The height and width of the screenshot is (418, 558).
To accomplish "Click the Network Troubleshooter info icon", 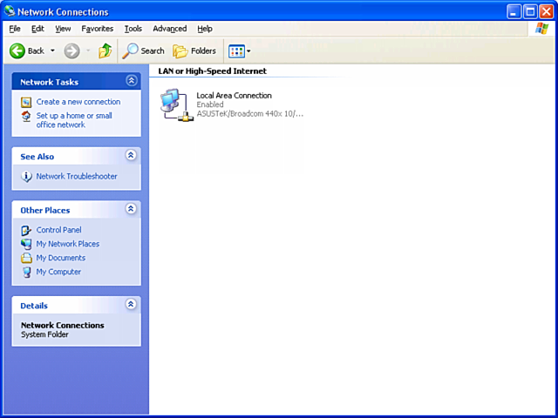I will click(x=26, y=177).
